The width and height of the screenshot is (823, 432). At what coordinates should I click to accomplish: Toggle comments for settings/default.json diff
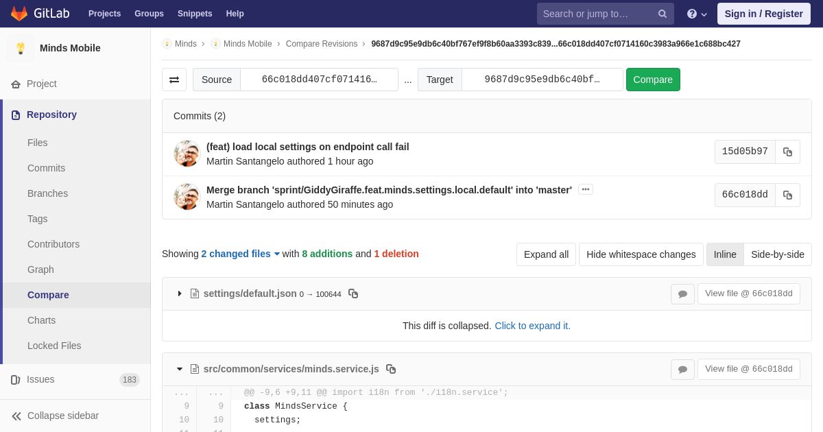pos(682,294)
